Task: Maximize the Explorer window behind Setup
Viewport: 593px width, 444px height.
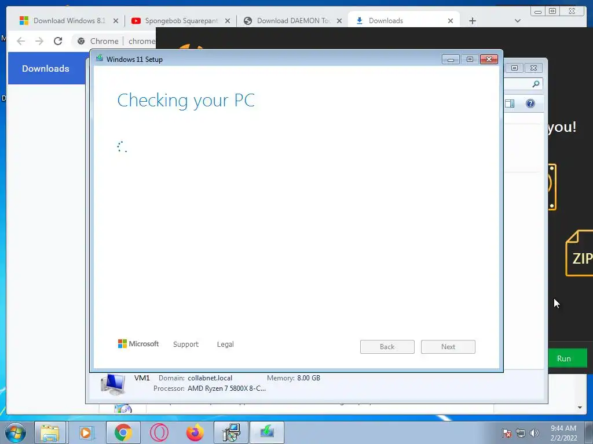Action: tap(514, 68)
